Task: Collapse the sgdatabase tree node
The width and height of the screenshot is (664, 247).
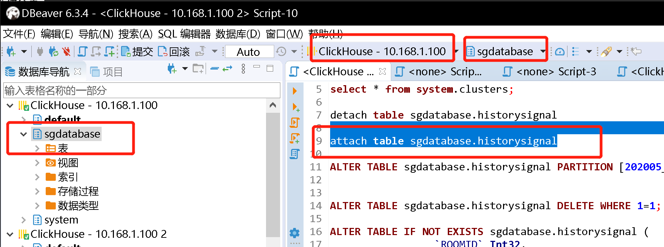Action: 24,134
